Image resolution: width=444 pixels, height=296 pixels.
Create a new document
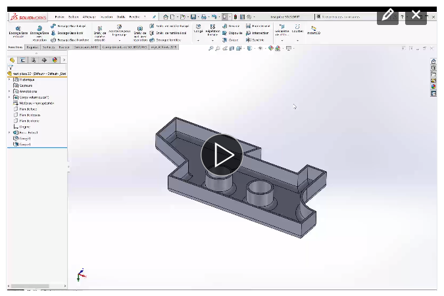click(172, 17)
